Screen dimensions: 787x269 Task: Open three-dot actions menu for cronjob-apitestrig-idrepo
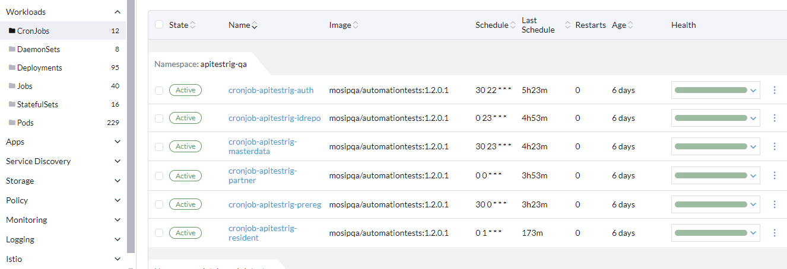tap(774, 118)
